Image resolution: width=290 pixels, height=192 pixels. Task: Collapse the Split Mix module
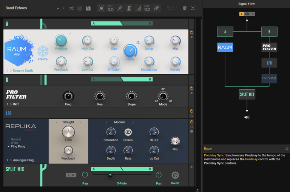tap(191, 167)
